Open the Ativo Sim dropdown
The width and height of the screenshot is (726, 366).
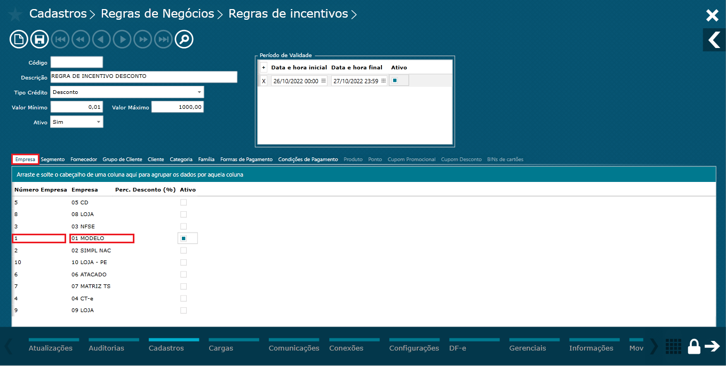tap(99, 122)
